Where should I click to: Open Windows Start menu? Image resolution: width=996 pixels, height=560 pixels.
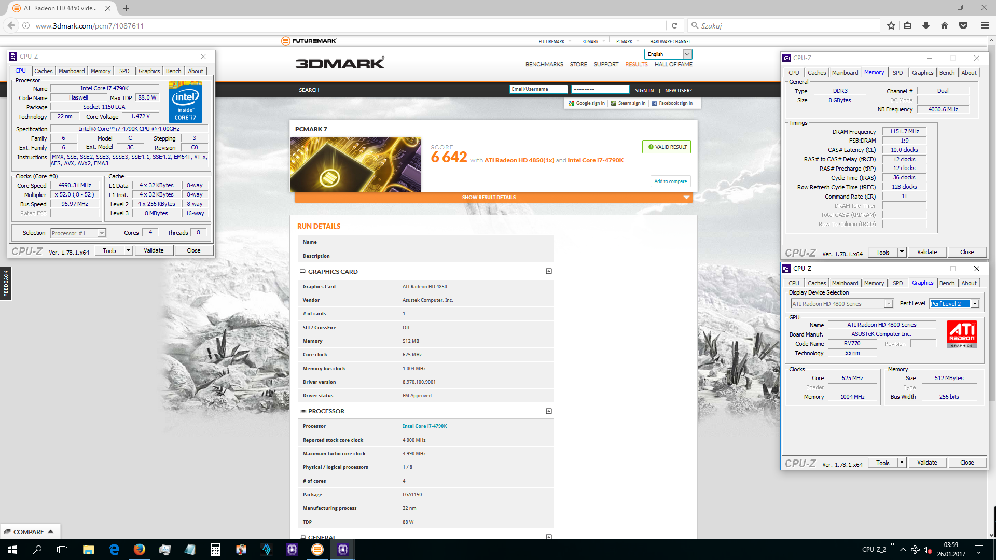(x=12, y=550)
